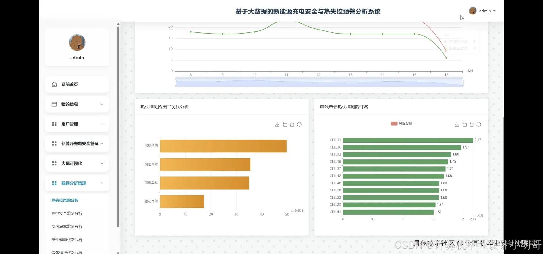
Task: Click the sidebar scrollbar up arrow
Action: [118, 24]
